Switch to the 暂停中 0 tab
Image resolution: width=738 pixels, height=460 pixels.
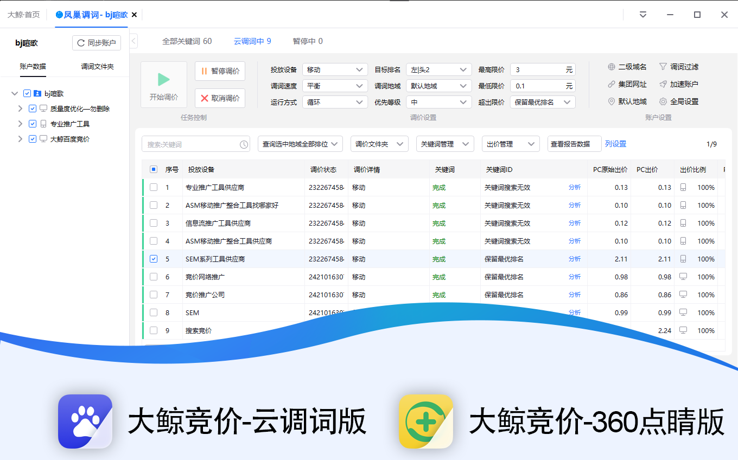(308, 41)
